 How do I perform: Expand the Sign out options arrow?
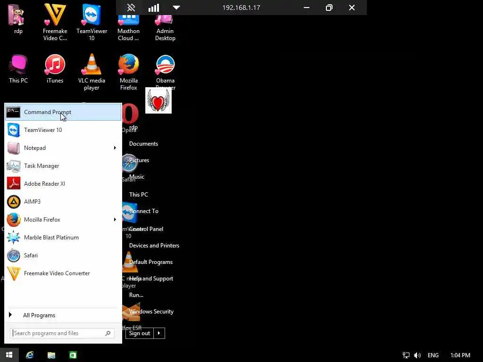(159, 333)
